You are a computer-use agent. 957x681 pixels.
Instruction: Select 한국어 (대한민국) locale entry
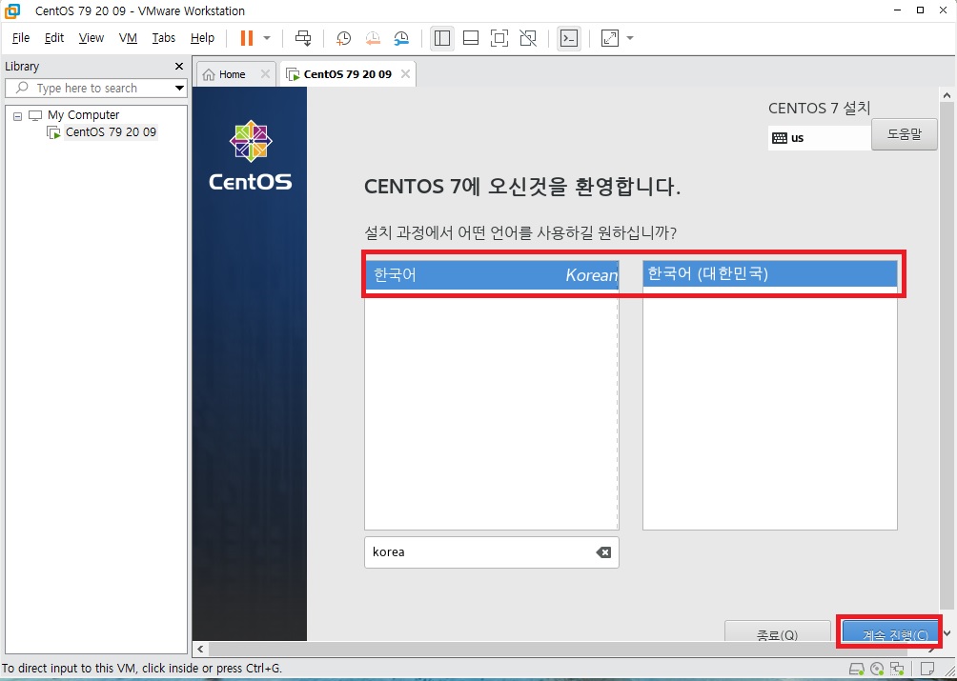tap(769, 273)
